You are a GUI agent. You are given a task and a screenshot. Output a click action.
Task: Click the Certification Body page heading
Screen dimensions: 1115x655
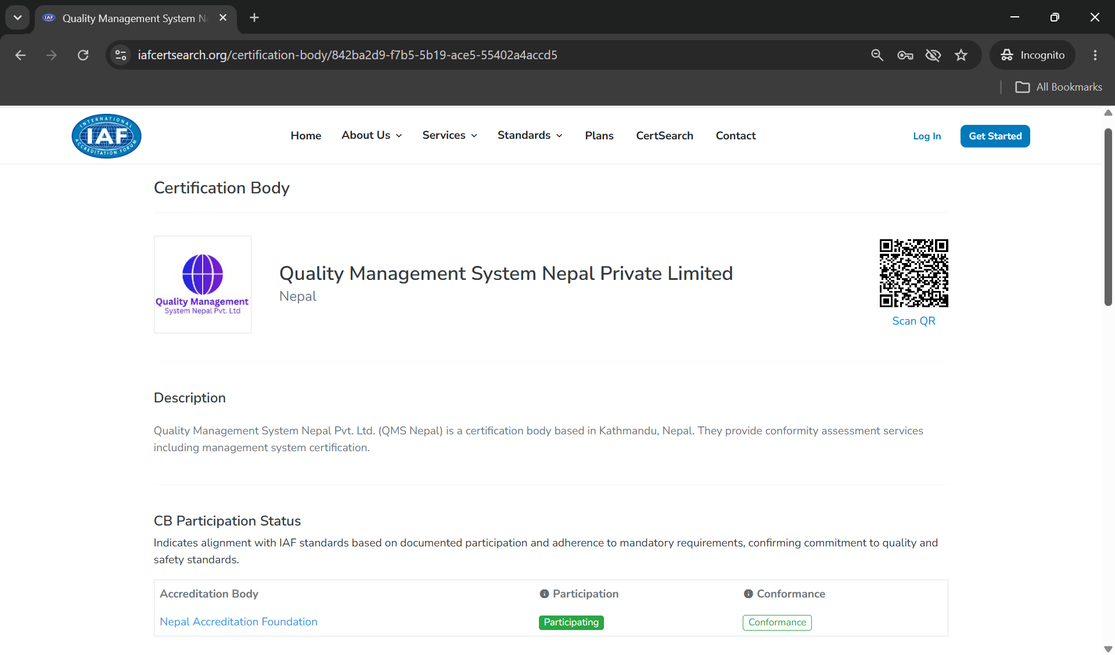pyautogui.click(x=221, y=188)
